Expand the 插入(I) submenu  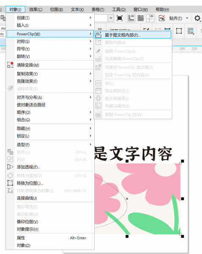(x=50, y=25)
